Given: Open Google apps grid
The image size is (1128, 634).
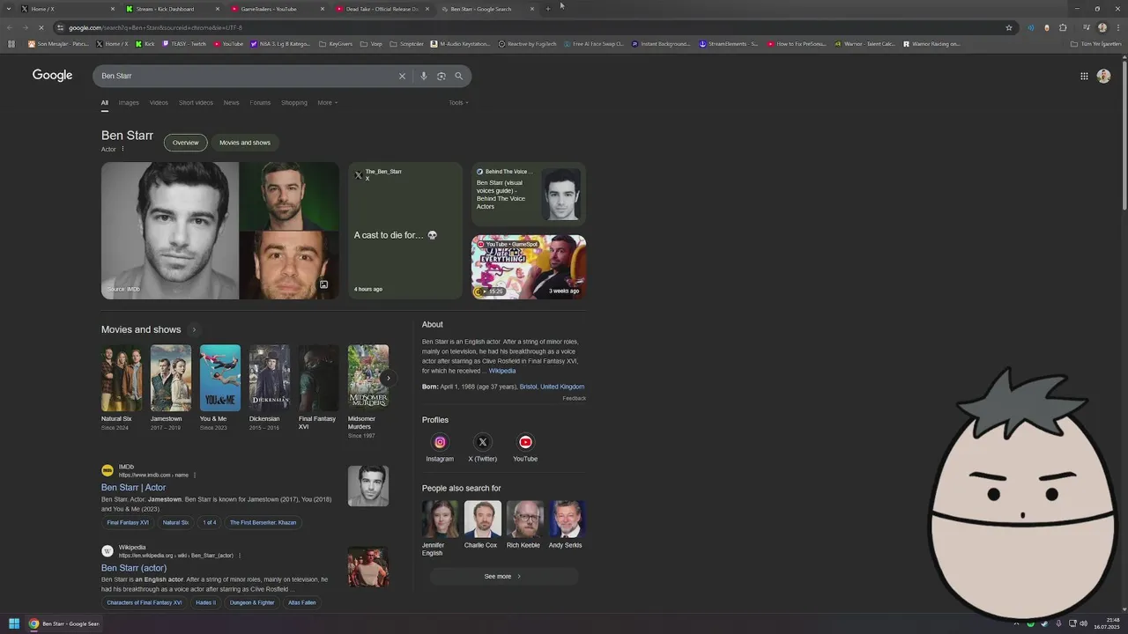Looking at the screenshot, I should click(x=1084, y=76).
